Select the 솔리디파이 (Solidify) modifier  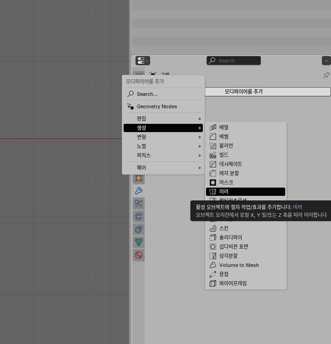(246, 238)
